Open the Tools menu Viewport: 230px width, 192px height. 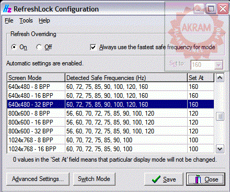[26, 20]
